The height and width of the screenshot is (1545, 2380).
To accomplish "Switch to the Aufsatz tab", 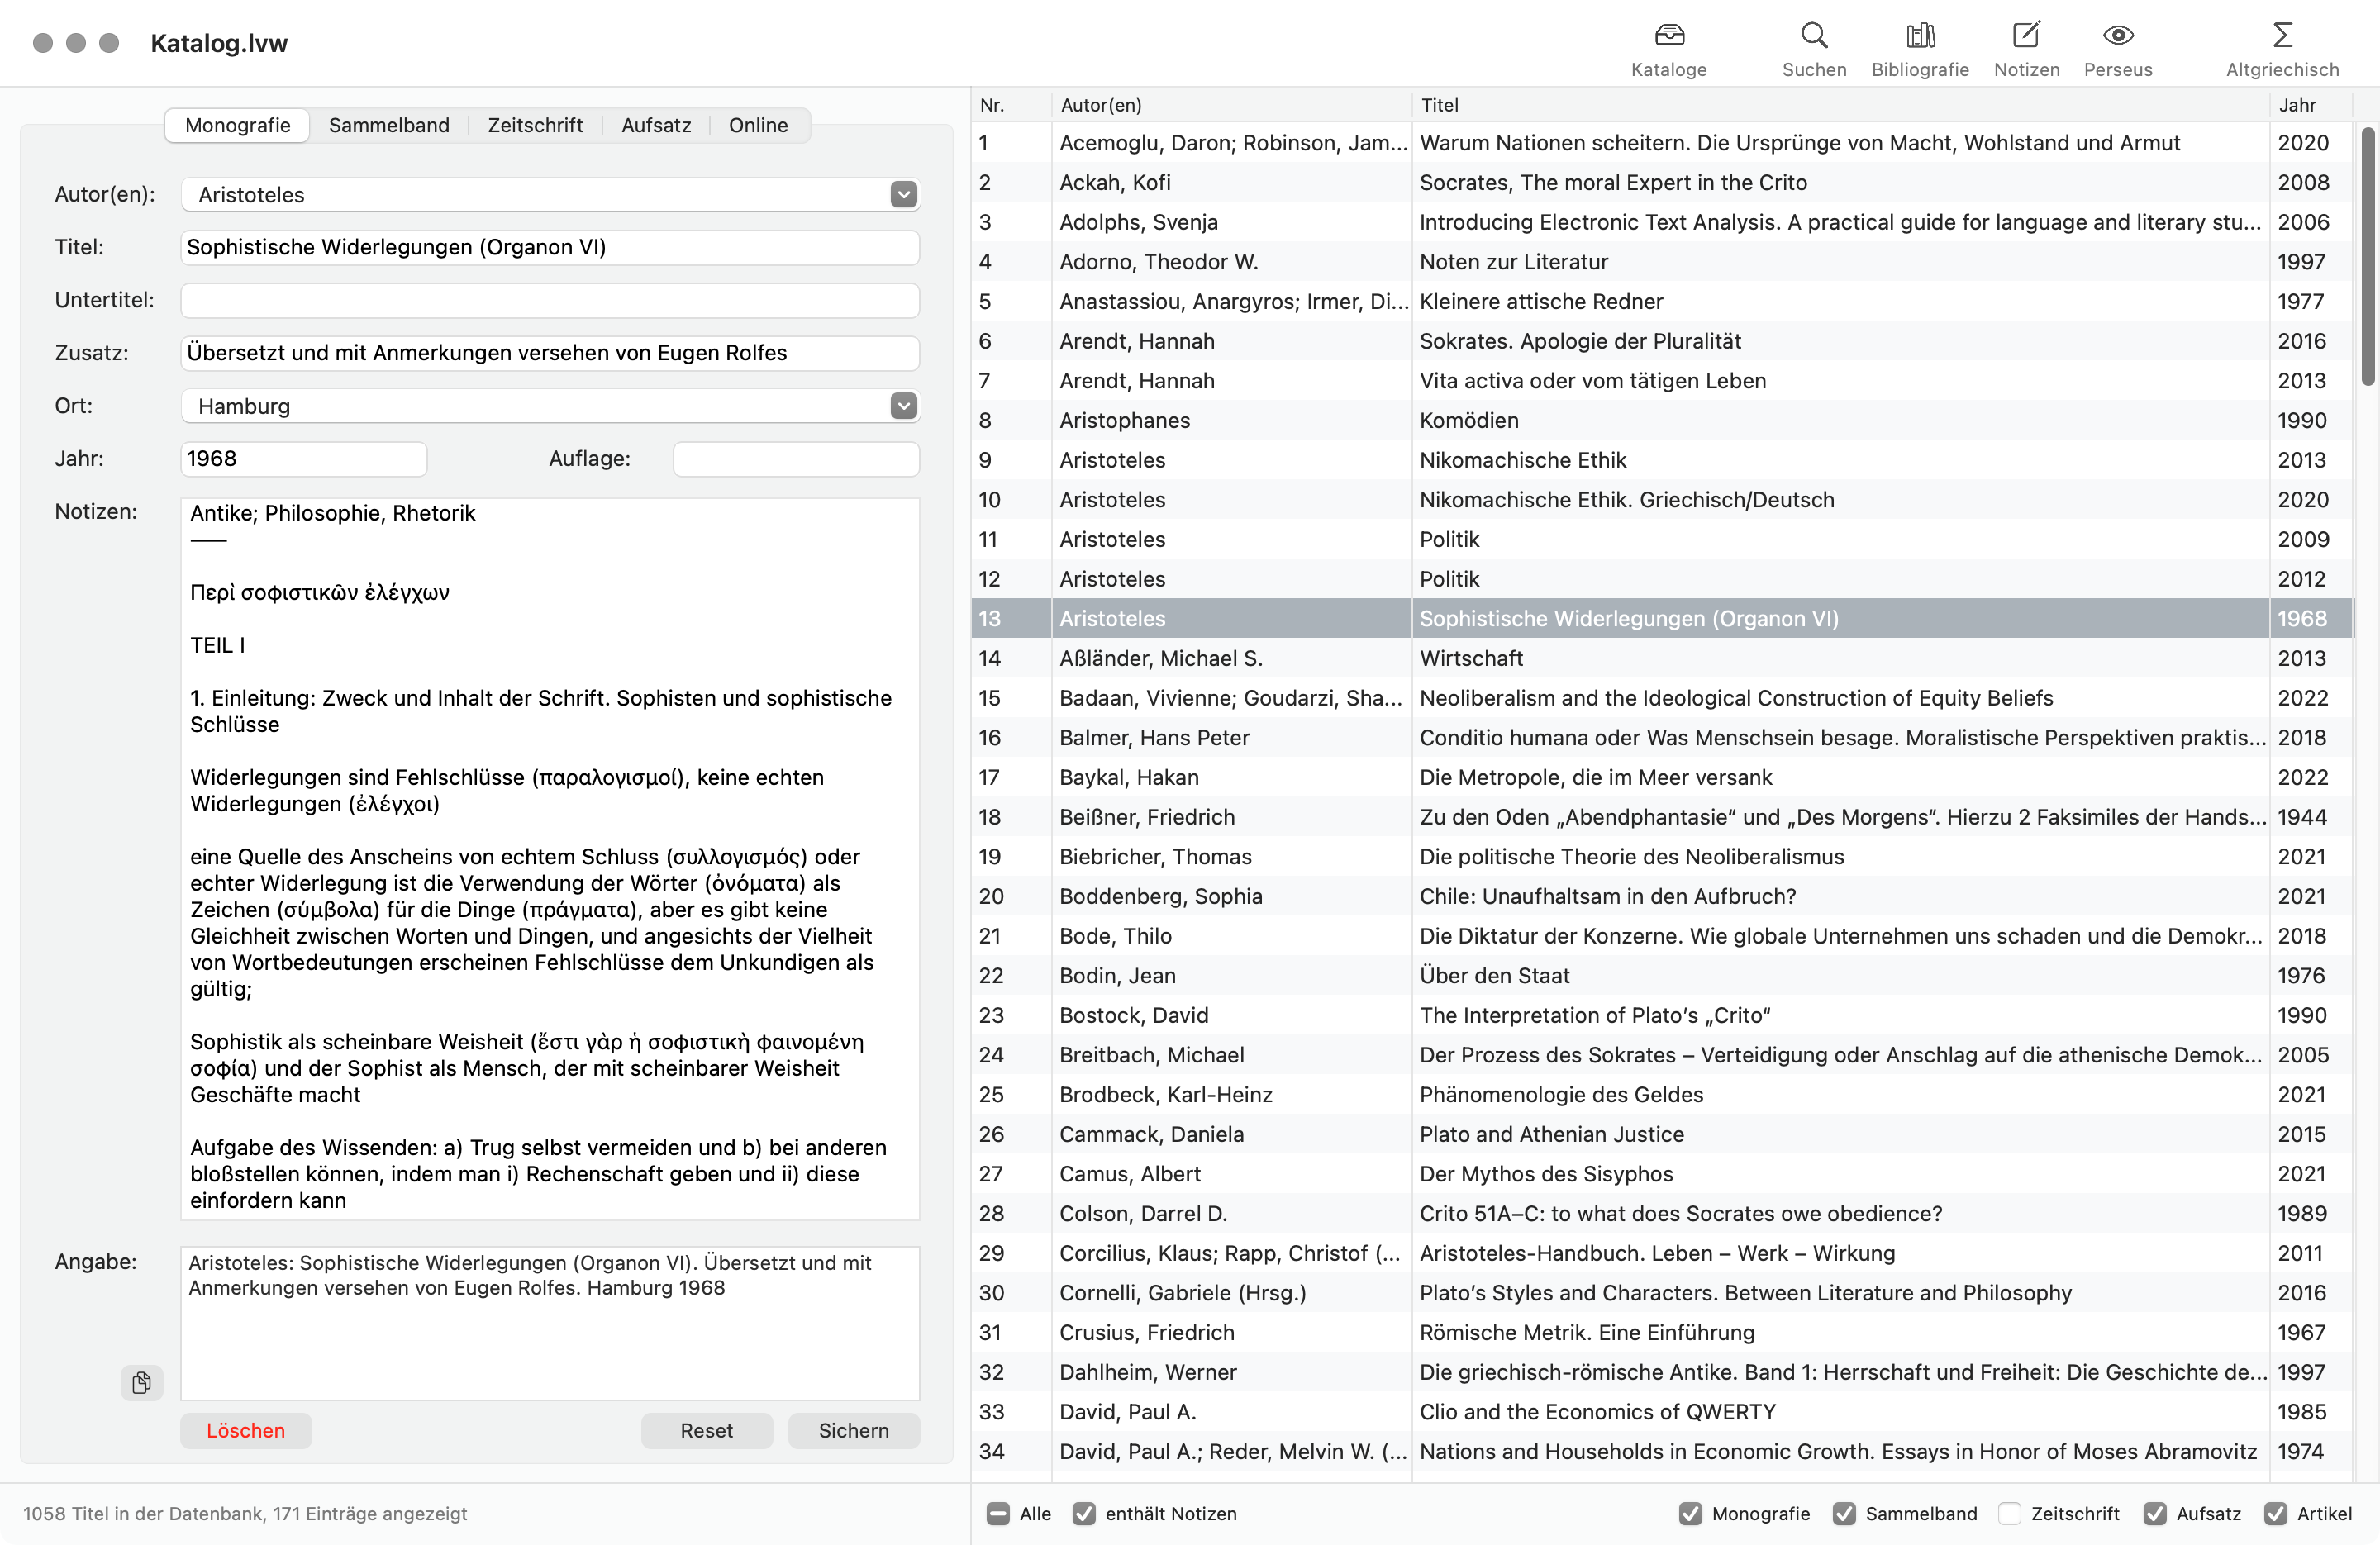I will [656, 125].
